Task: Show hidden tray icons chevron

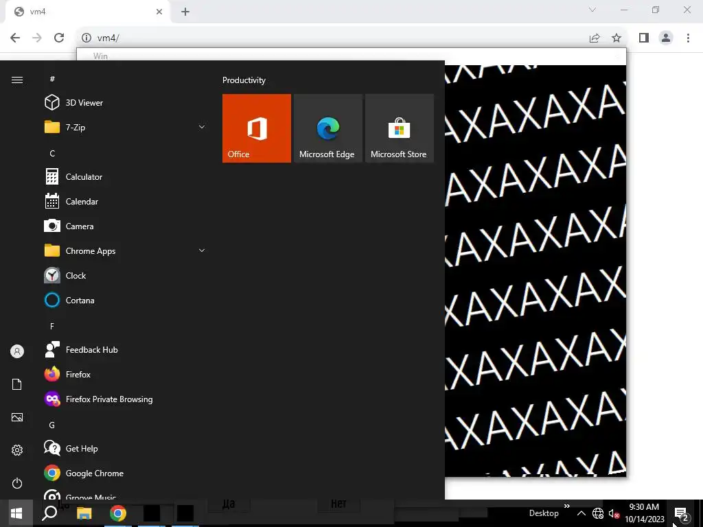Action: (581, 513)
